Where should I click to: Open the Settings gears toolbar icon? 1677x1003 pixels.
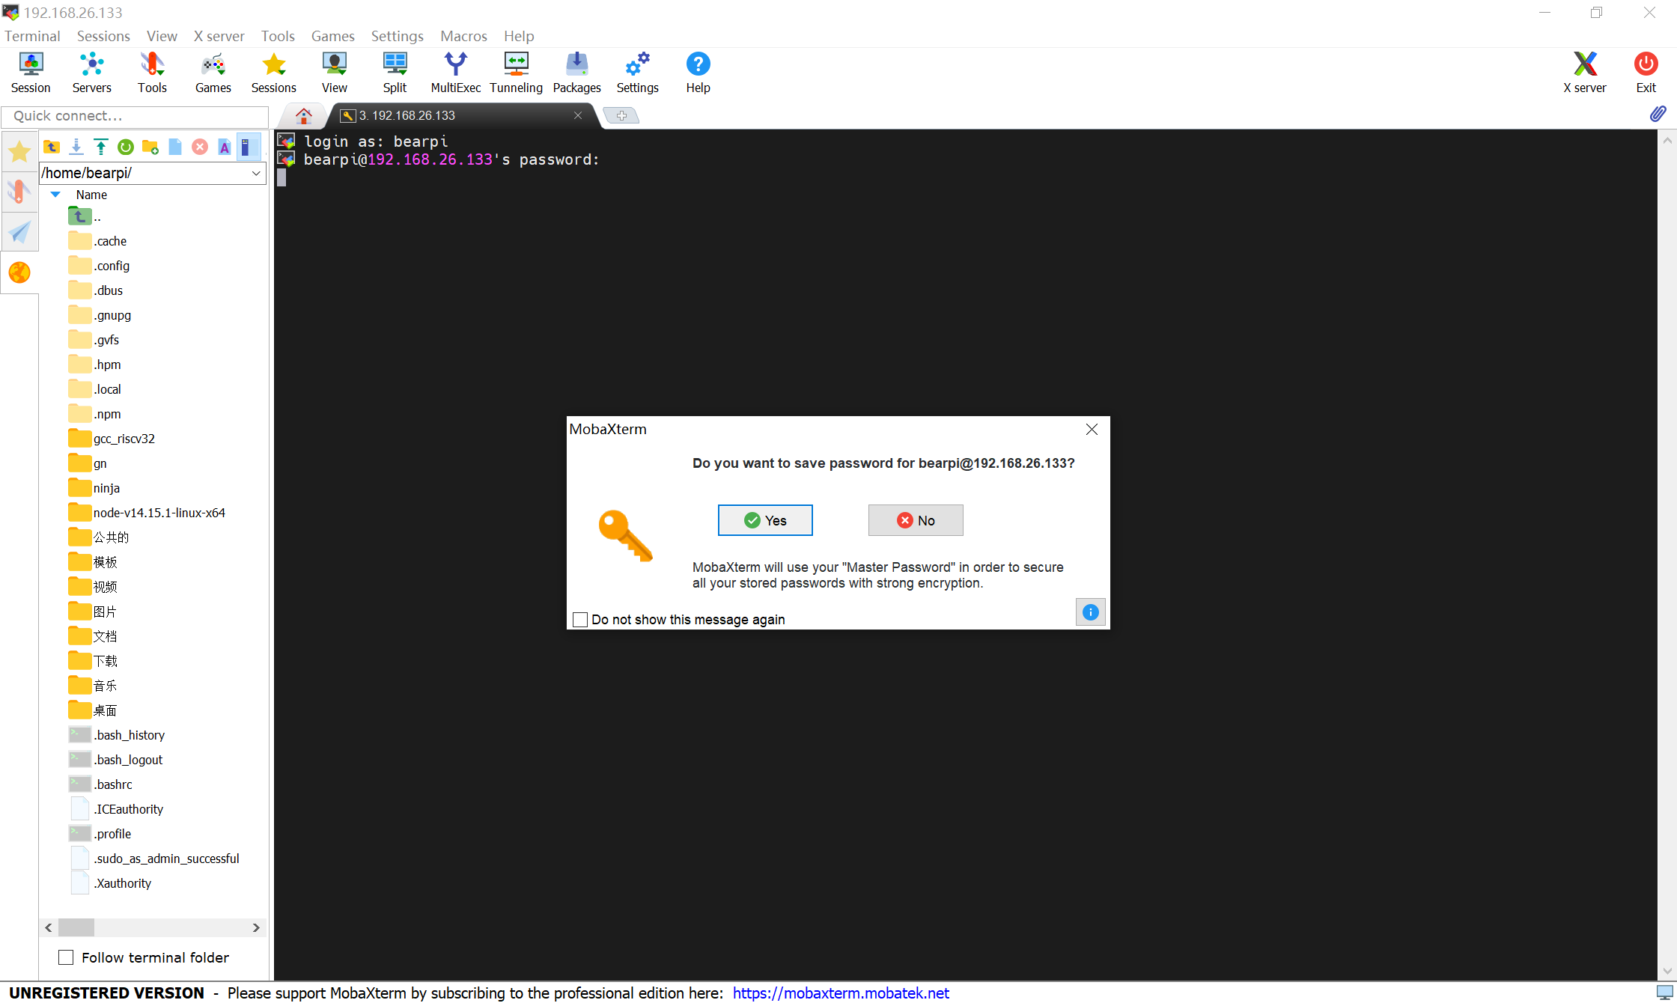pos(637,73)
